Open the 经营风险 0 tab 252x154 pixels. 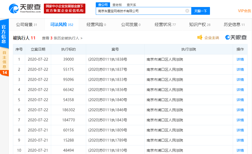(x=96, y=25)
